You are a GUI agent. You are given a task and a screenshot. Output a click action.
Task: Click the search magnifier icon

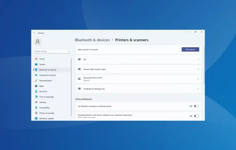tap(69, 51)
